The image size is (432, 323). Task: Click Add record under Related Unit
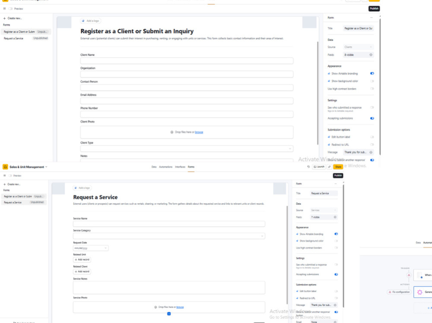coord(82,260)
